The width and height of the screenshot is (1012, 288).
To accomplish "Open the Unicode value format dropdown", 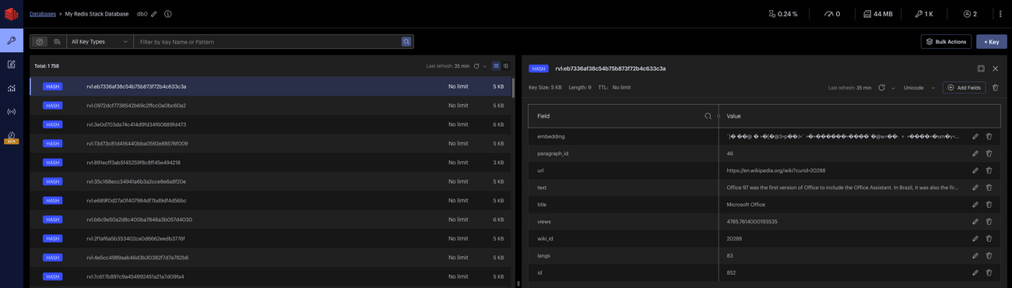I will point(919,87).
